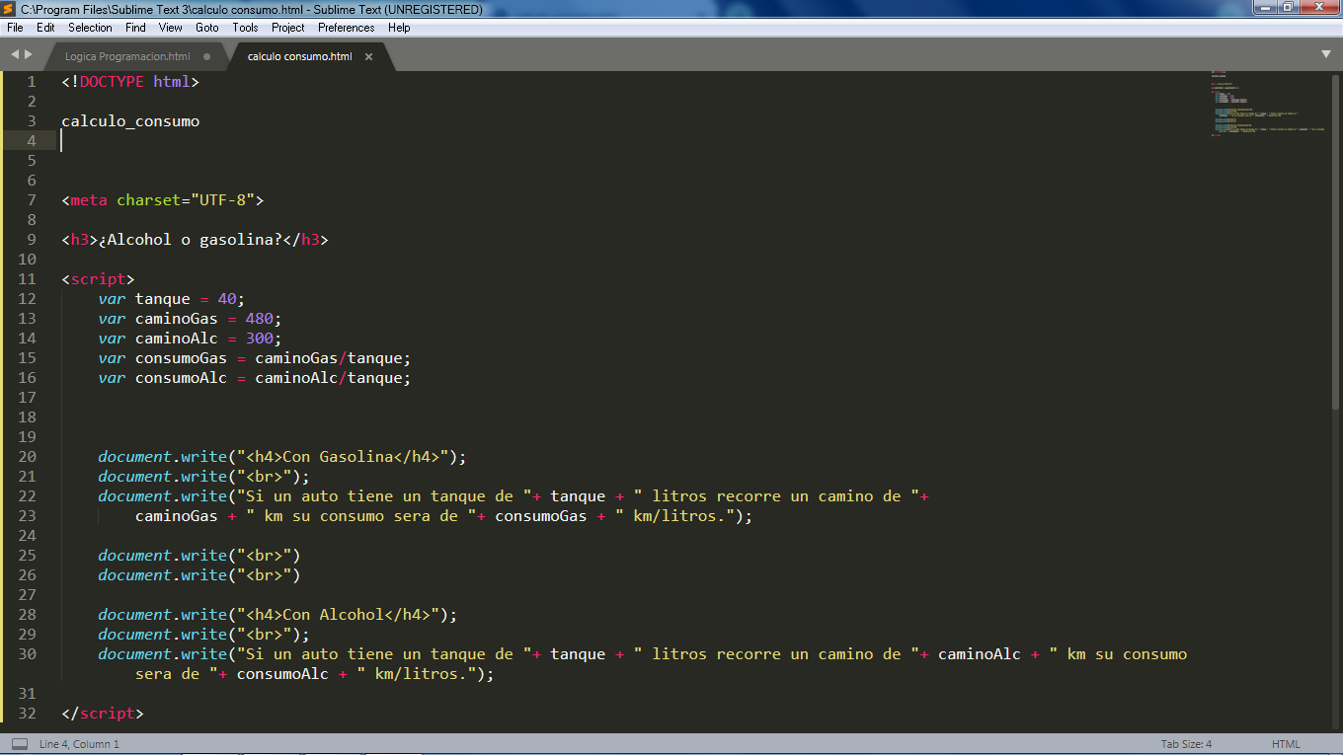
Task: Go to next tab with right arrow
Action: (29, 54)
